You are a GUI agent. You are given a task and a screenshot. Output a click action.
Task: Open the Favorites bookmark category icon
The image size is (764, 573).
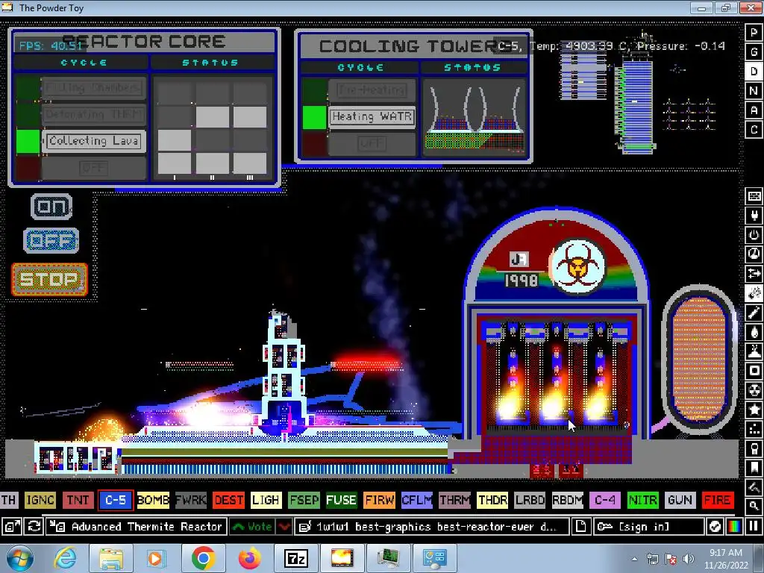(x=754, y=468)
